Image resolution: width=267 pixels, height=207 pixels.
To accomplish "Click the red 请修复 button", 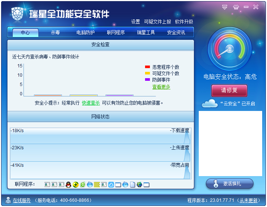I will [229, 90].
